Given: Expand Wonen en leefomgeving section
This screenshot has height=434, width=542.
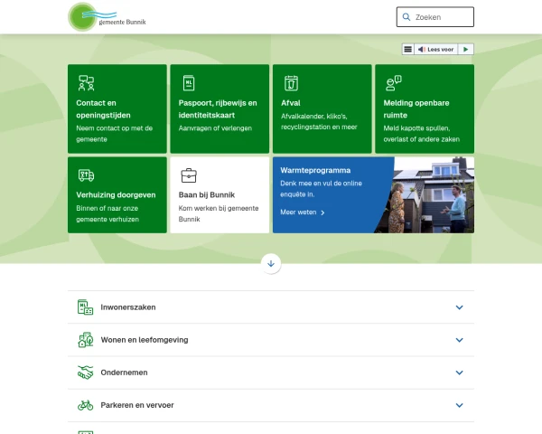Looking at the screenshot, I should (271, 340).
